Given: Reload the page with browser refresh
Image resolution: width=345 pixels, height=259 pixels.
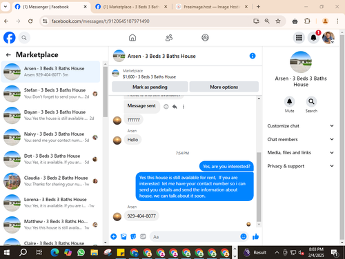Looking at the screenshot, I should pos(30,21).
